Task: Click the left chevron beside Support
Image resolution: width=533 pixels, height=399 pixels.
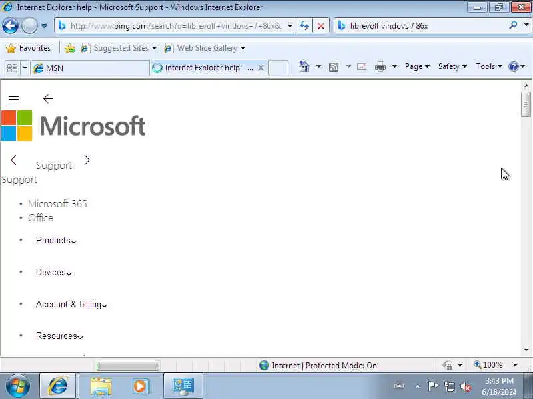Action: (13, 160)
